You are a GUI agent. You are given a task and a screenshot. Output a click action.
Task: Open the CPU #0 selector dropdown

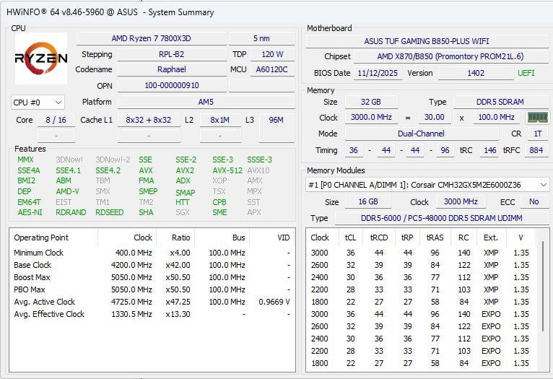point(38,103)
